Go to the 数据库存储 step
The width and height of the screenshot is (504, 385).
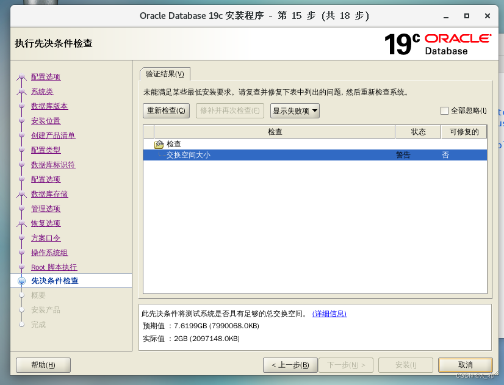coord(49,194)
